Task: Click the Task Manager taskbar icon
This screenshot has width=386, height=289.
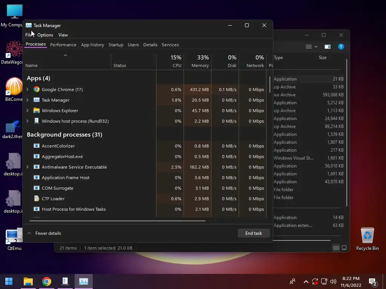Action: pos(84,281)
